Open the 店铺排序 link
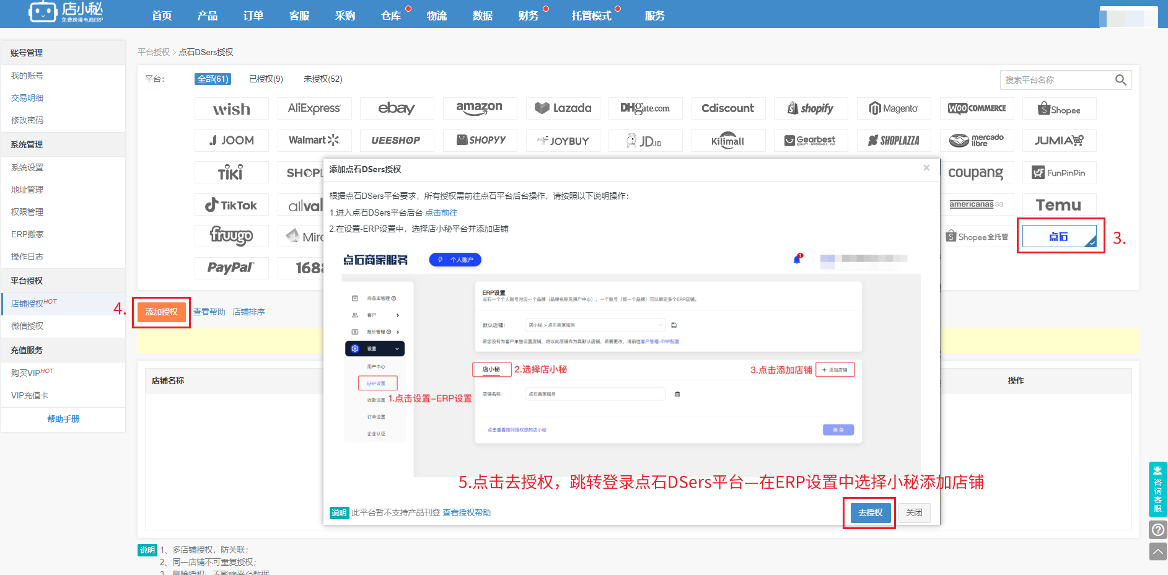 [x=248, y=312]
